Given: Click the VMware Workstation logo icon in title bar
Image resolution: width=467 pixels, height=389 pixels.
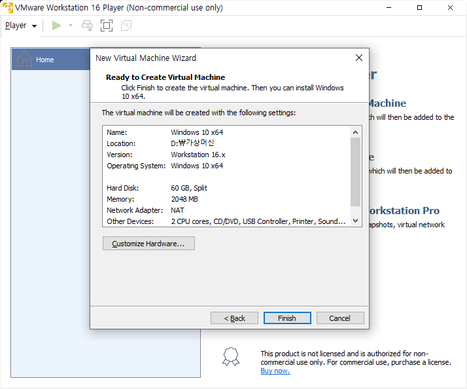Looking at the screenshot, I should [8, 7].
